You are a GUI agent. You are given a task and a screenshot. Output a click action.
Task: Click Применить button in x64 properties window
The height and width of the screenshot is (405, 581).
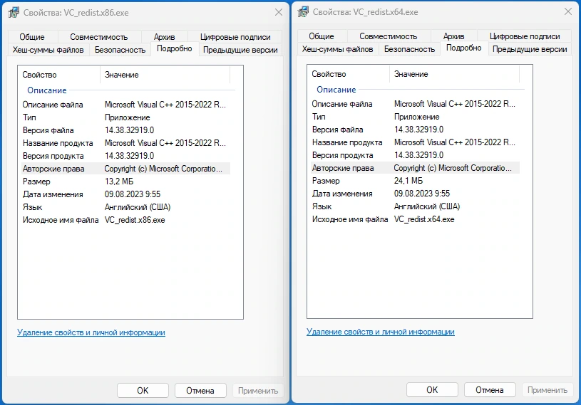pos(547,390)
